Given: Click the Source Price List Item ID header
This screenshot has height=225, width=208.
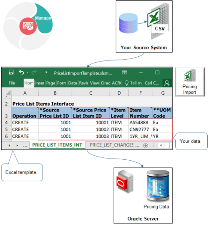Looking at the screenshot, I should click(90, 113).
